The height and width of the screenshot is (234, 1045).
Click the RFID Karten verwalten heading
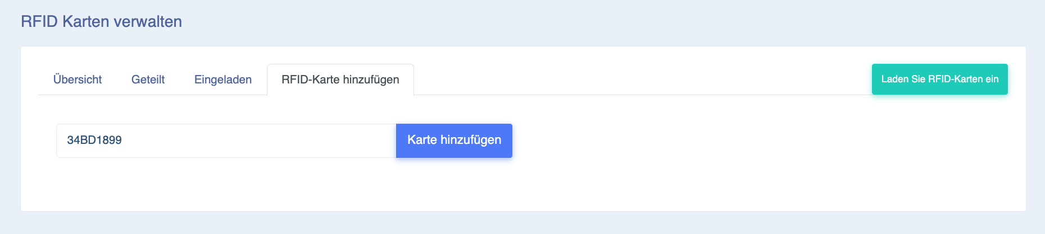[102, 21]
